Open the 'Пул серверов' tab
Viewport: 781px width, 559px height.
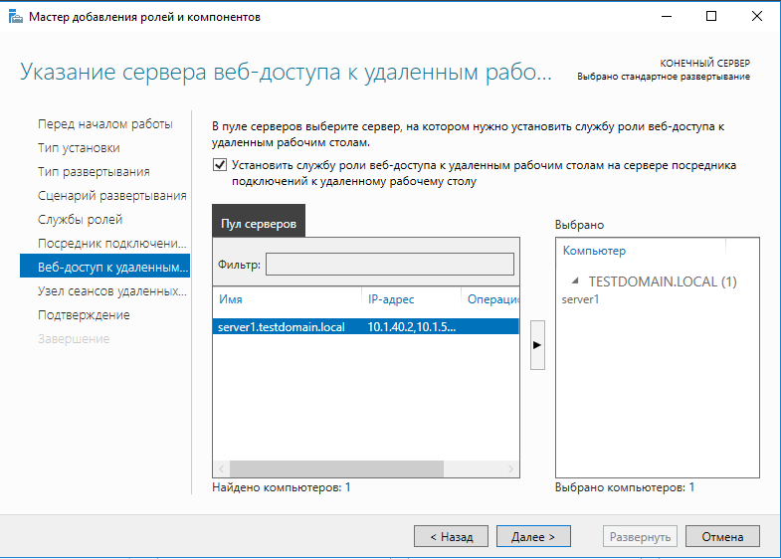[259, 225]
